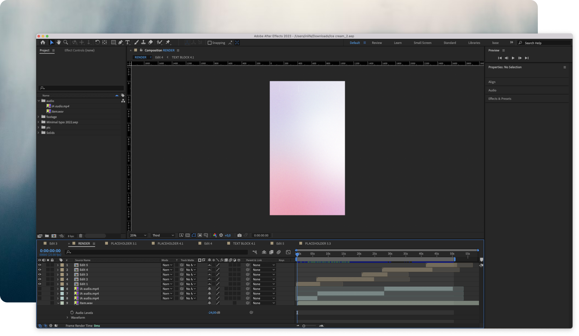This screenshot has height=336, width=579.
Task: Expand the footage folder
Action: [39, 117]
